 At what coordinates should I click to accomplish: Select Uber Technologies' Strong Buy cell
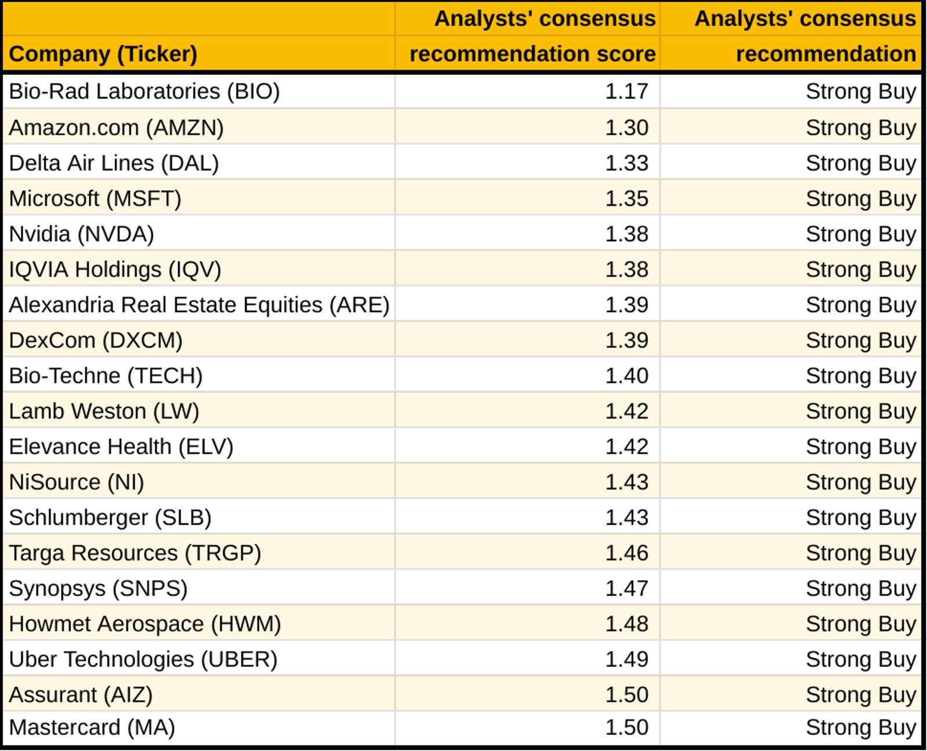(860, 659)
